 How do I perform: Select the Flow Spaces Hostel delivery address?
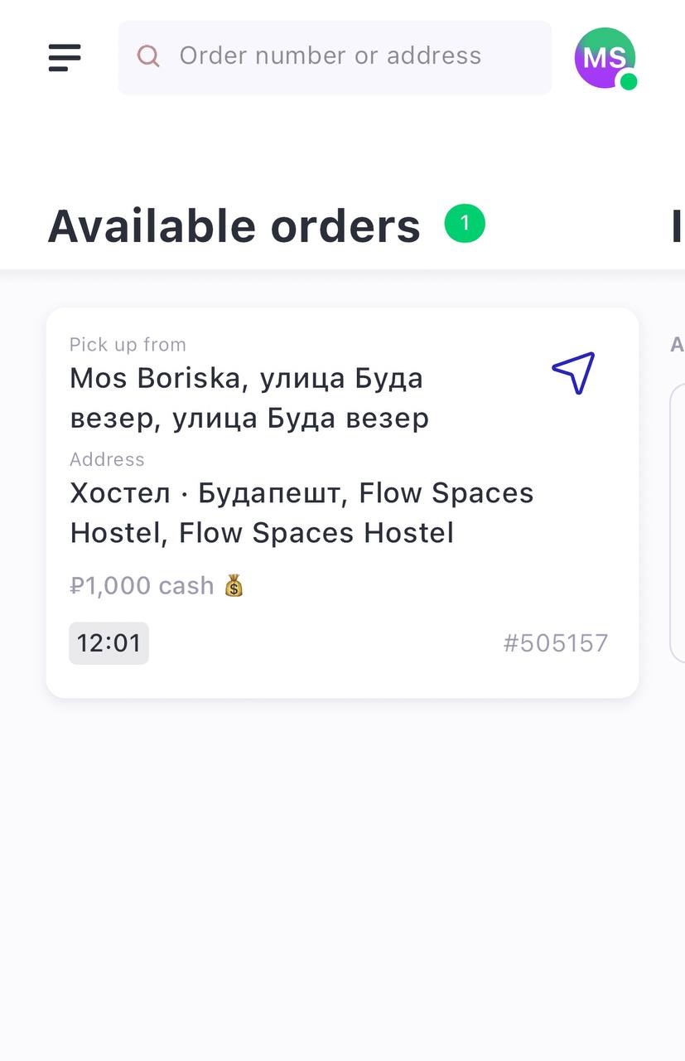pyautogui.click(x=301, y=512)
